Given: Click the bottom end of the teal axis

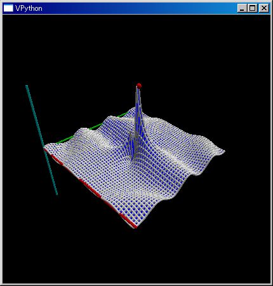Looking at the screenshot, I should coord(57,194).
